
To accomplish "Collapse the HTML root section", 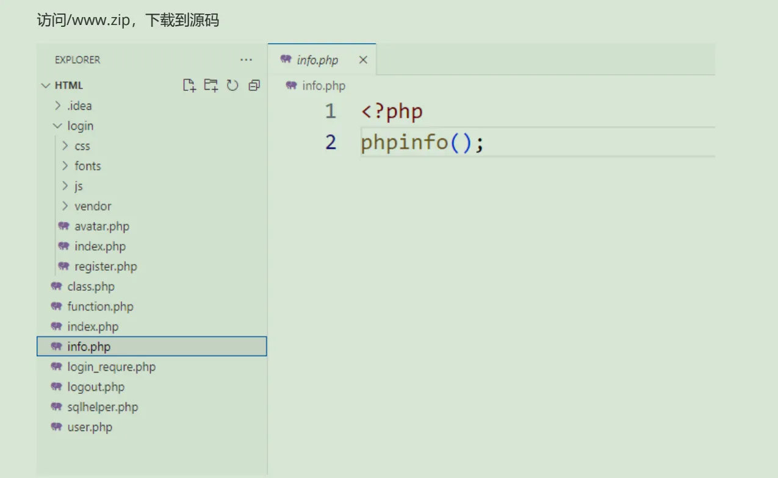I will coord(45,85).
